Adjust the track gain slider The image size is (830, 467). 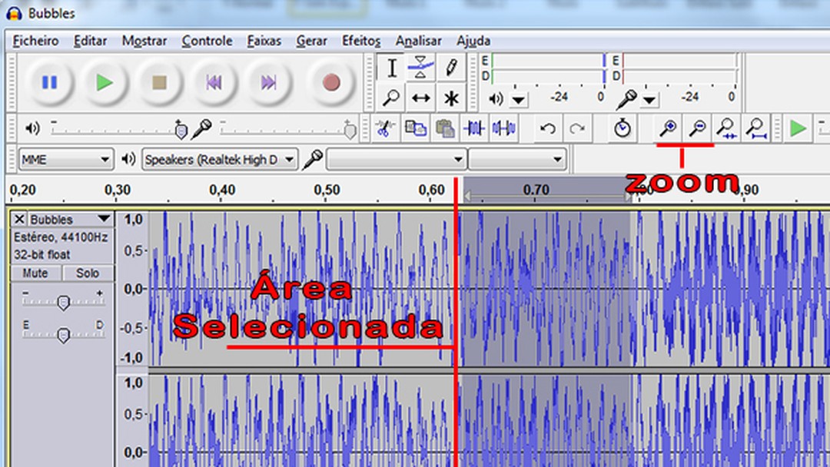(64, 303)
